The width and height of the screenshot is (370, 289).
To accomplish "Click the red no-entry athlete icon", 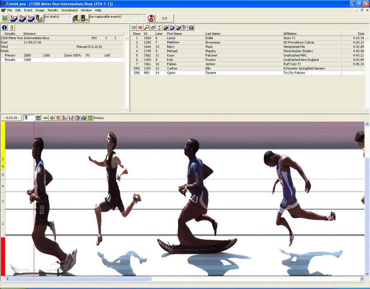I will [151, 18].
